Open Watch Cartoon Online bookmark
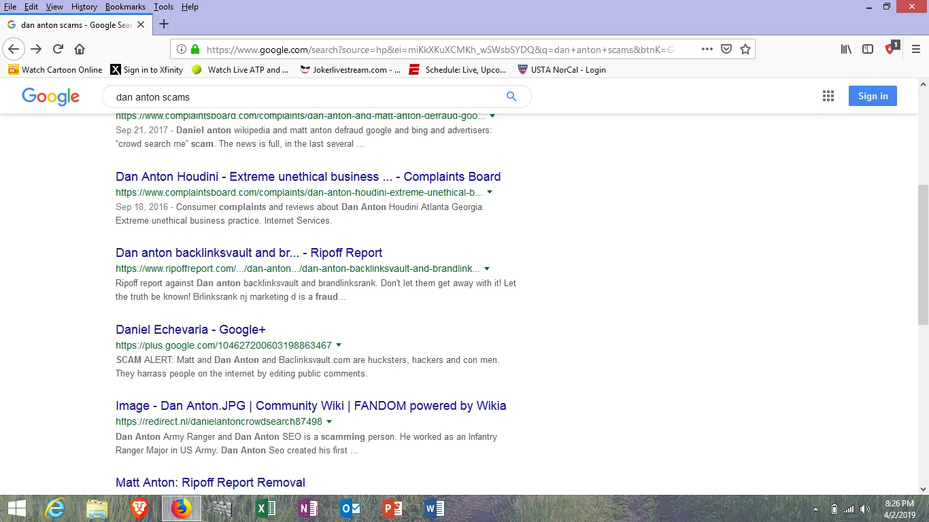The image size is (929, 522). tap(55, 69)
